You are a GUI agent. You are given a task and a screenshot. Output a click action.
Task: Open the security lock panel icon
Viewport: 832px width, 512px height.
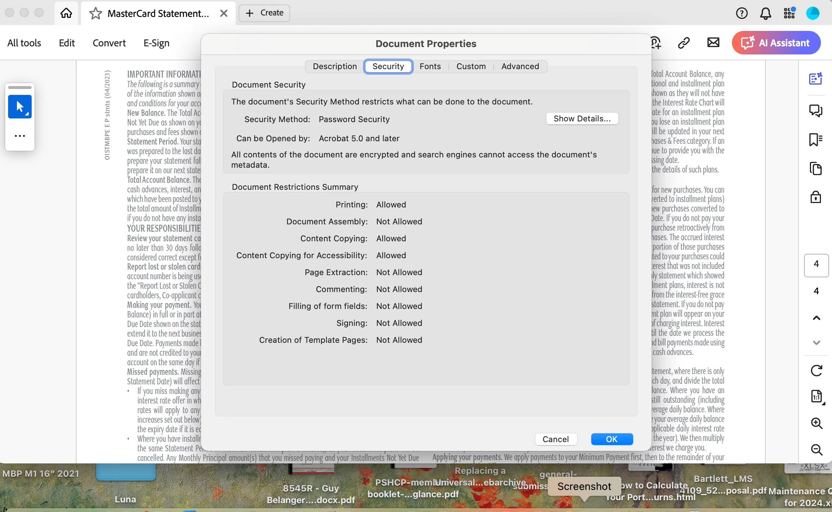point(816,197)
